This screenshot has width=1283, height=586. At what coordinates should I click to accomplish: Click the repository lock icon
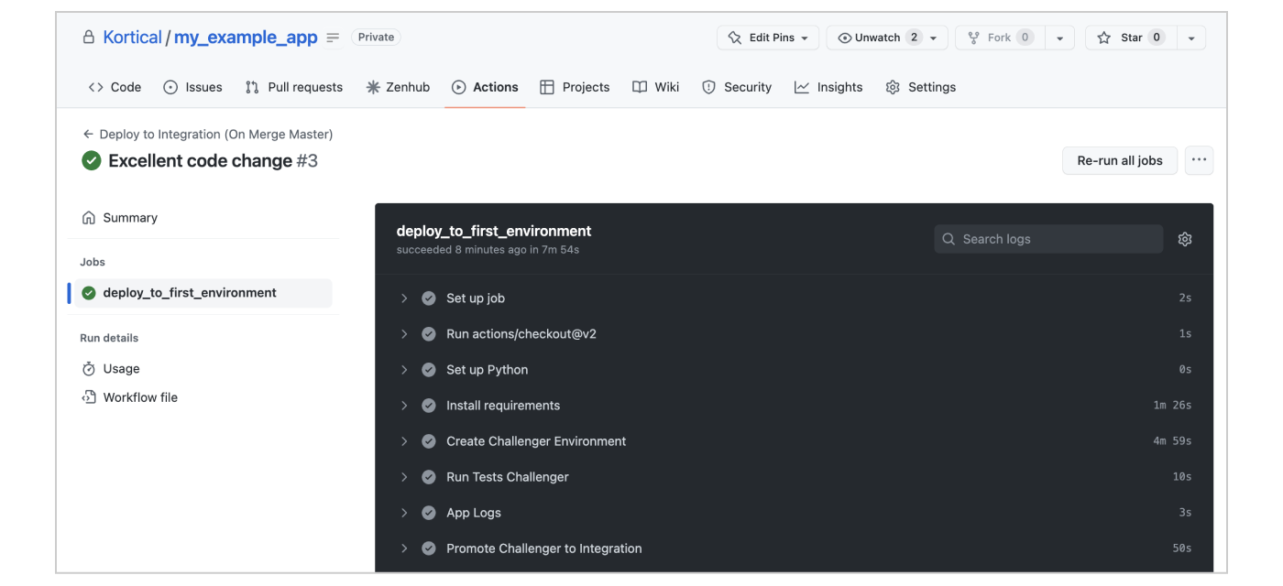pos(88,37)
